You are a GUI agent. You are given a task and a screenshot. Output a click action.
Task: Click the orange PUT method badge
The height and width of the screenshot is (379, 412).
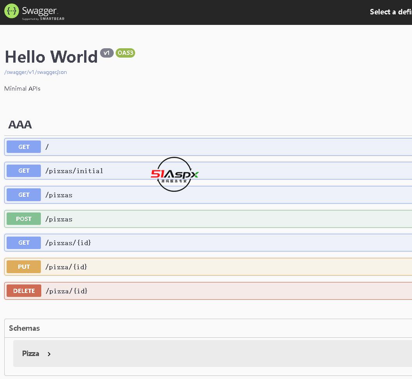click(x=24, y=267)
